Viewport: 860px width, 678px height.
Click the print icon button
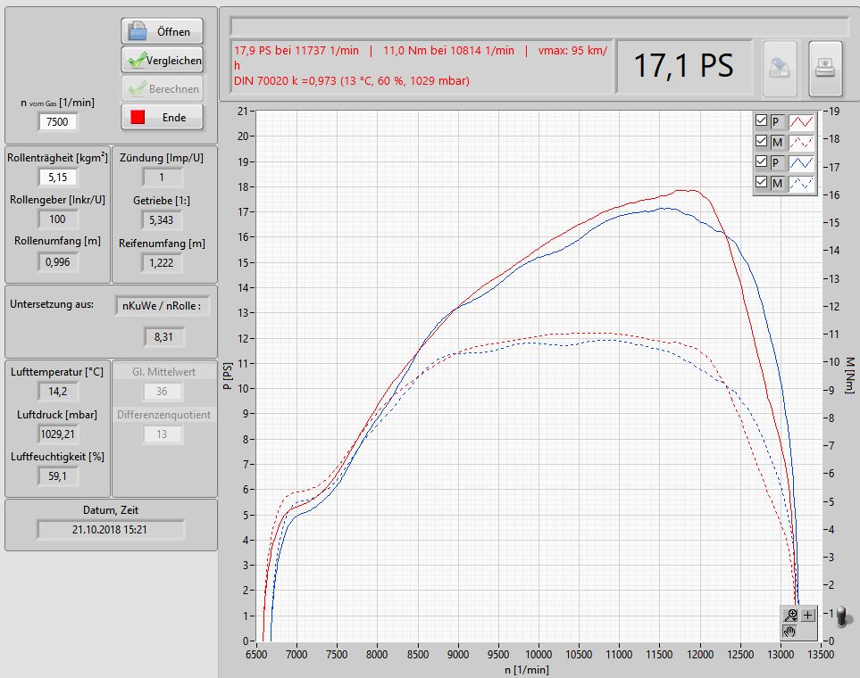[825, 68]
